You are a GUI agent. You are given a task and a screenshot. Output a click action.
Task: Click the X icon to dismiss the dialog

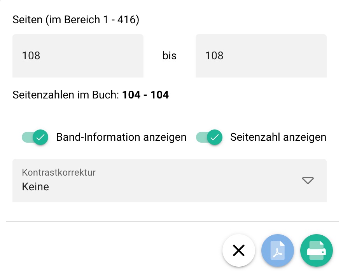[239, 250]
